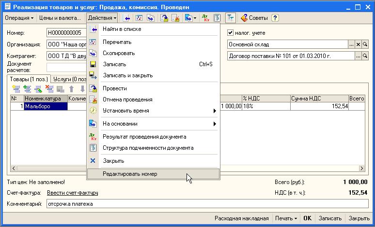375x227 pixels.
Task: Click the toolbar 'Перечитать' refresh icon
Action: coord(139,18)
